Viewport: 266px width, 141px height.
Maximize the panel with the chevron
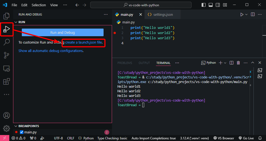coord(253,63)
